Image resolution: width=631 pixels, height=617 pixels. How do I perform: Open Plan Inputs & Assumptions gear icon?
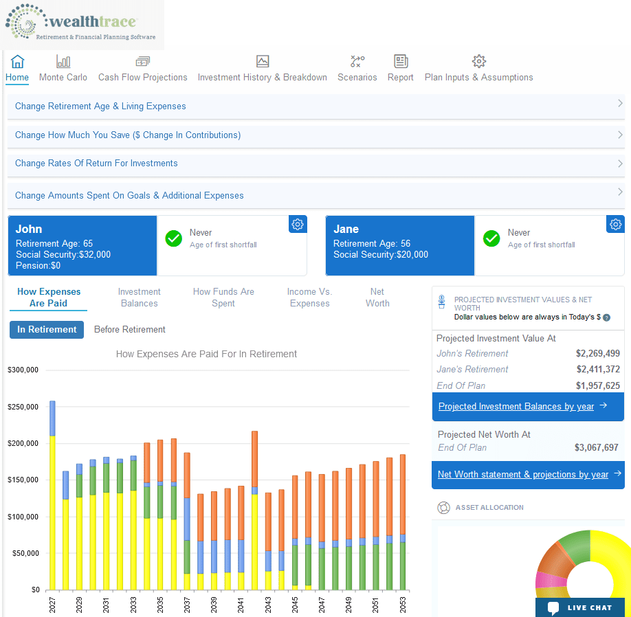click(479, 62)
